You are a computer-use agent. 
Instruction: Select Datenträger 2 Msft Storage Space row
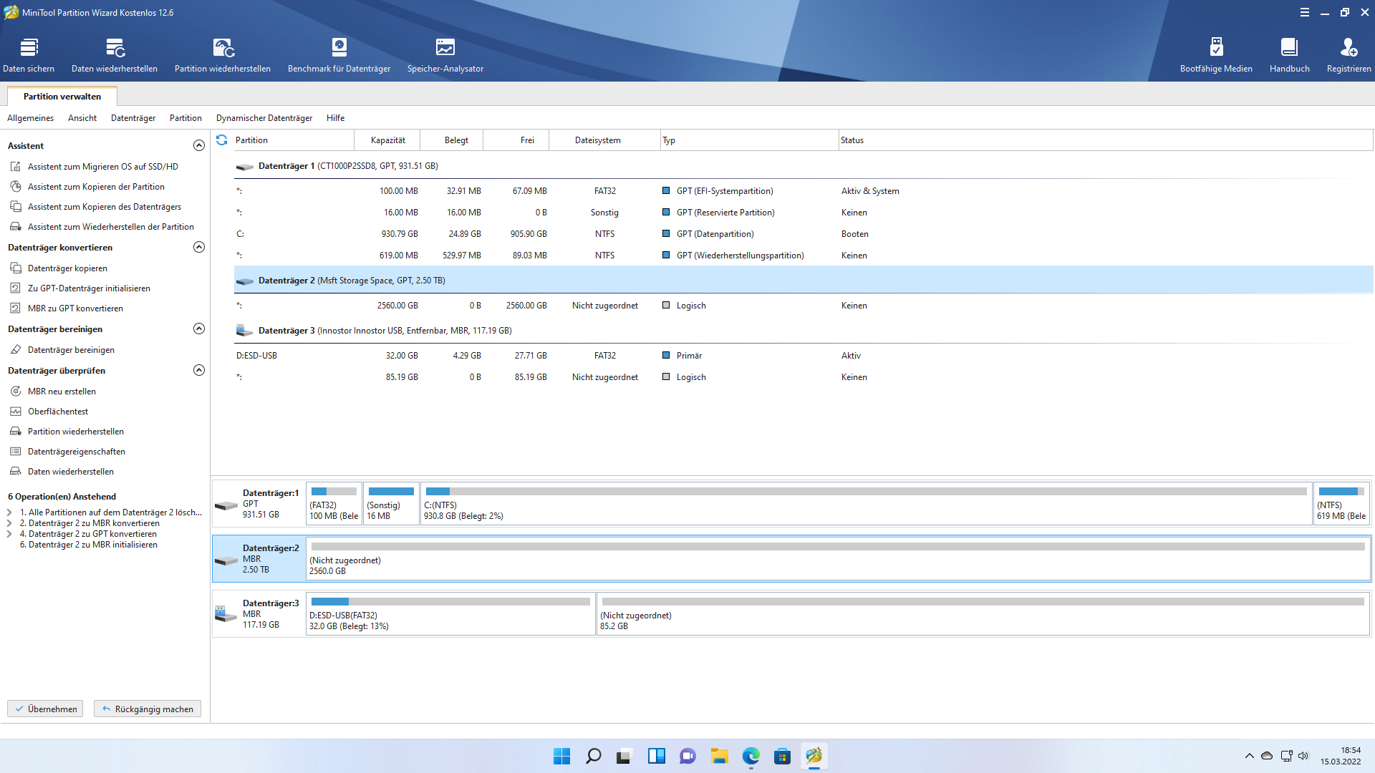pyautogui.click(x=804, y=281)
